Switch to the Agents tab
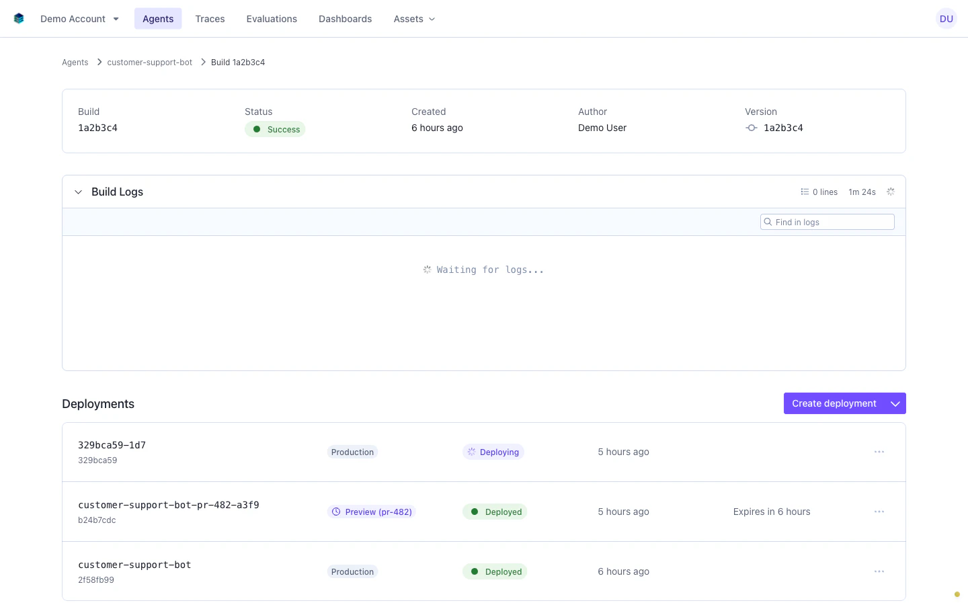The image size is (968, 605). tap(158, 19)
